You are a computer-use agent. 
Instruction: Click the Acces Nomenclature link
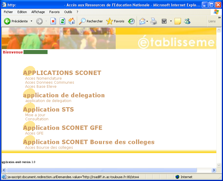pyautogui.click(x=43, y=78)
